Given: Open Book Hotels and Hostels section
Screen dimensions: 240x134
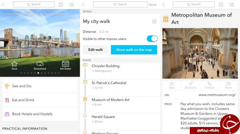Looking at the screenshot, I should click(40, 114).
